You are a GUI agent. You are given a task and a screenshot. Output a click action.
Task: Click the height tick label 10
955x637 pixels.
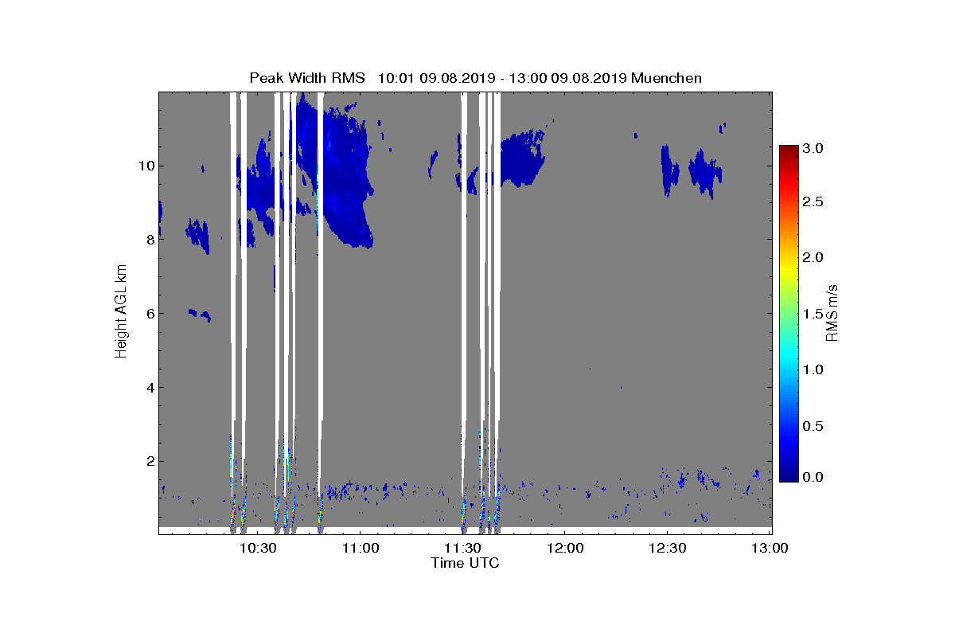[x=145, y=166]
